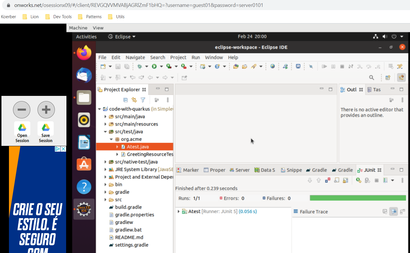Click Collapse All in Project Explorer
Viewport: 410px width, 253px height.
(125, 100)
